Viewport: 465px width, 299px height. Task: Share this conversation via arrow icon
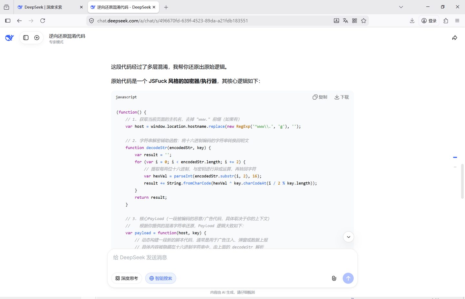[455, 38]
